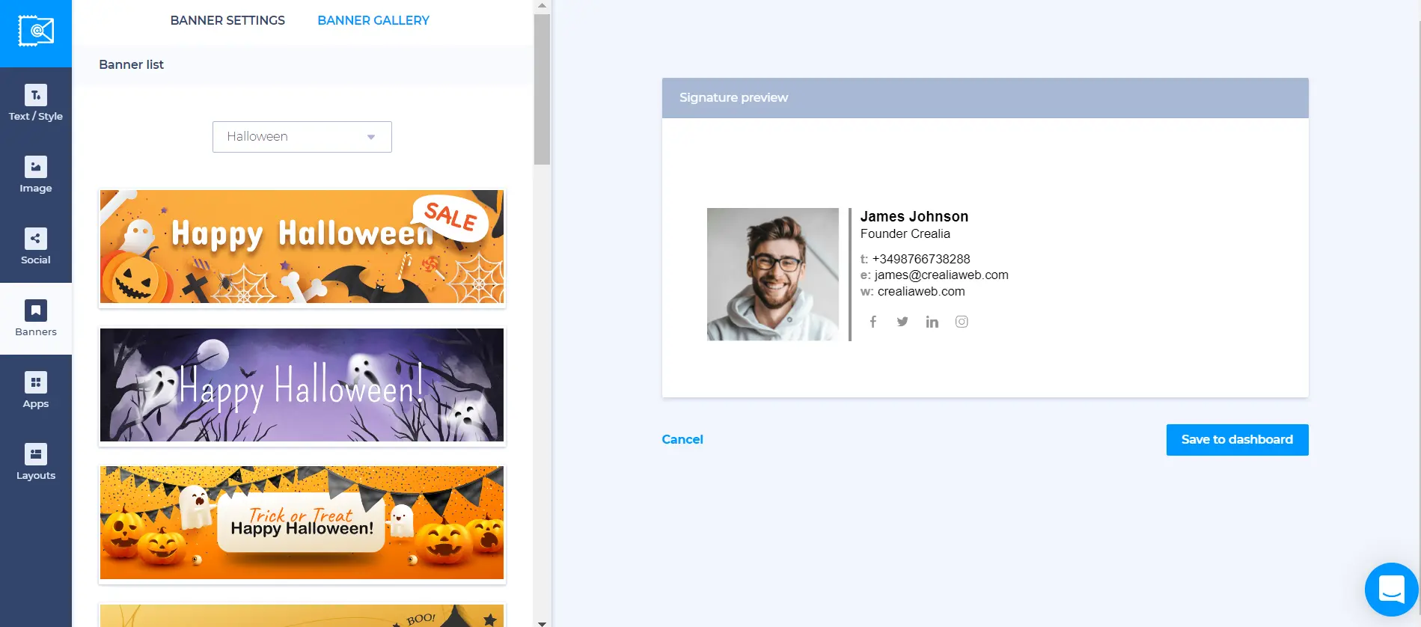Screen dimensions: 1421x627
Task: Click the Twitter icon in signature preview
Action: (x=902, y=322)
